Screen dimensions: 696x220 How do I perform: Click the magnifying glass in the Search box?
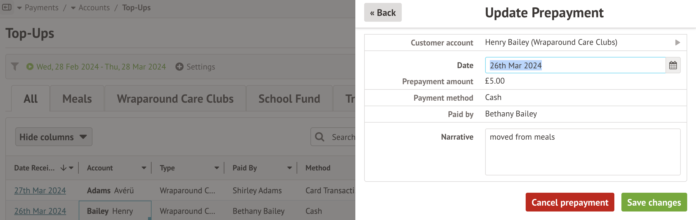point(319,137)
